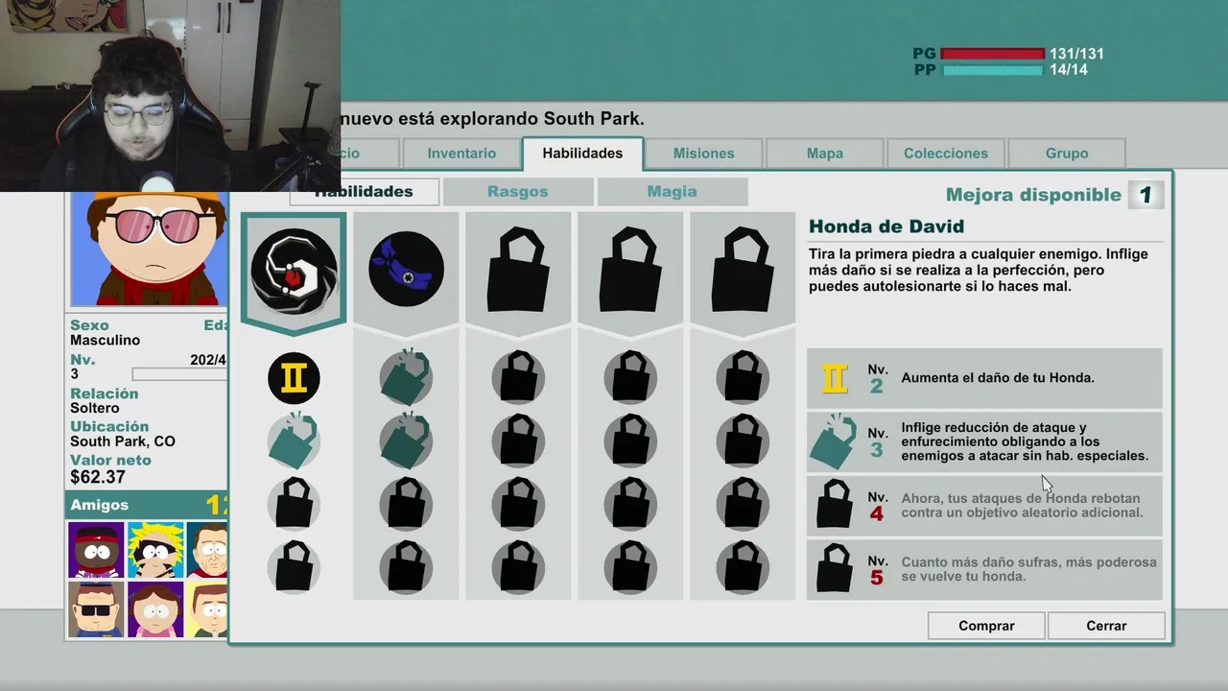
Task: Switch to the Rasgos sub-tab
Action: pyautogui.click(x=517, y=192)
